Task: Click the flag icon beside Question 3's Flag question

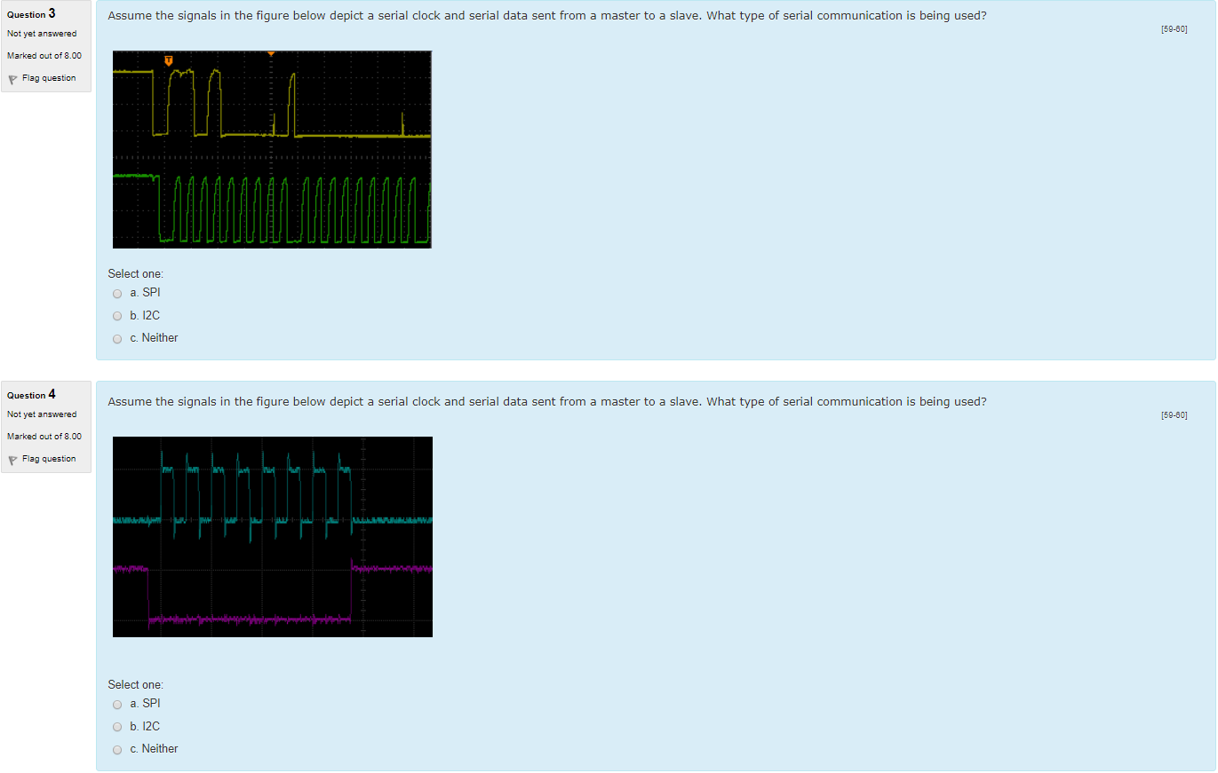Action: pos(12,77)
